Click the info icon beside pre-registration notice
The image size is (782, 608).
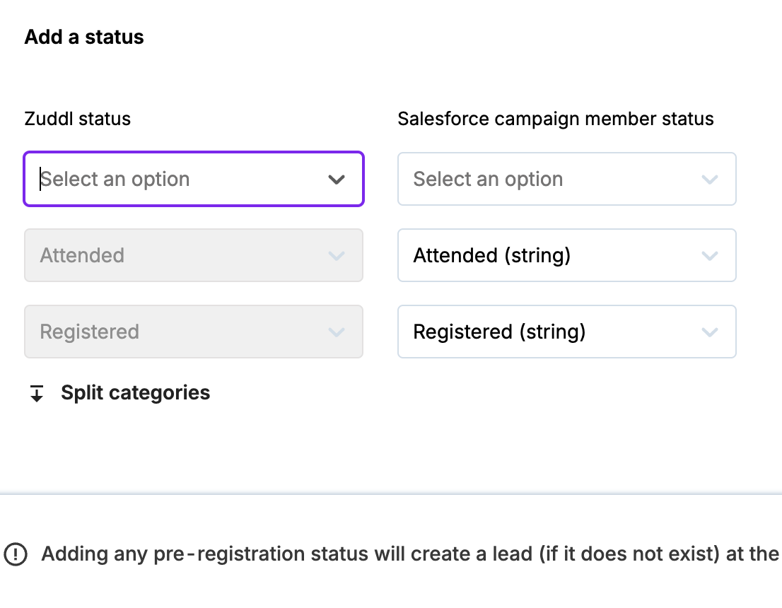[16, 554]
